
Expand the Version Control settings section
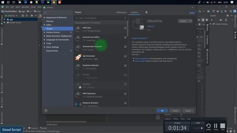[44, 32]
